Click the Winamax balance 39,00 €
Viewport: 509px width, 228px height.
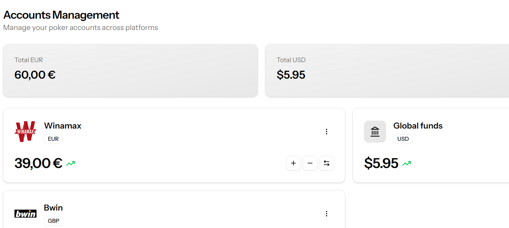pos(38,163)
